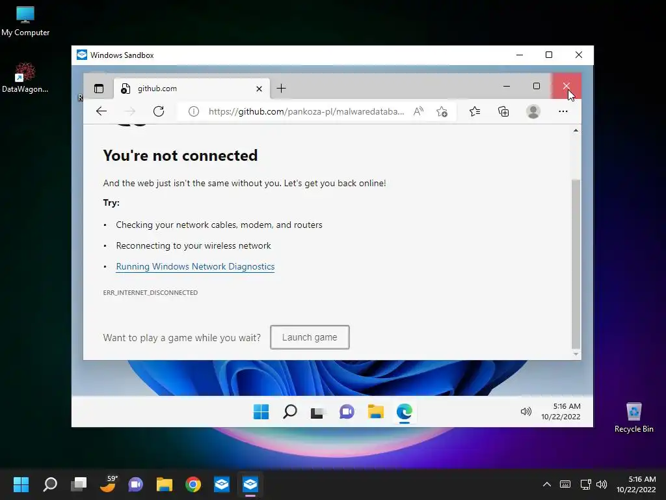This screenshot has width=666, height=500.
Task: Open the Favorites list icon
Action: (475, 111)
